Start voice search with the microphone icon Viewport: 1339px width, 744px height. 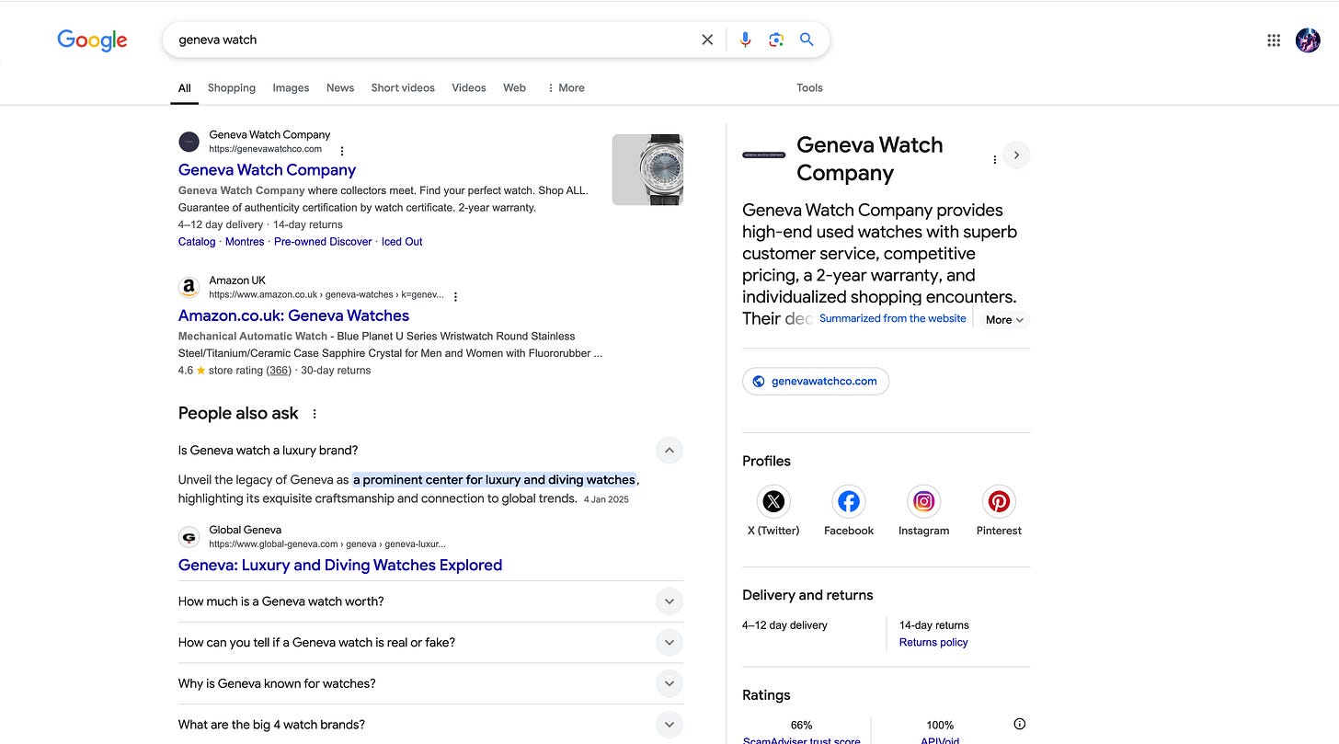click(745, 40)
